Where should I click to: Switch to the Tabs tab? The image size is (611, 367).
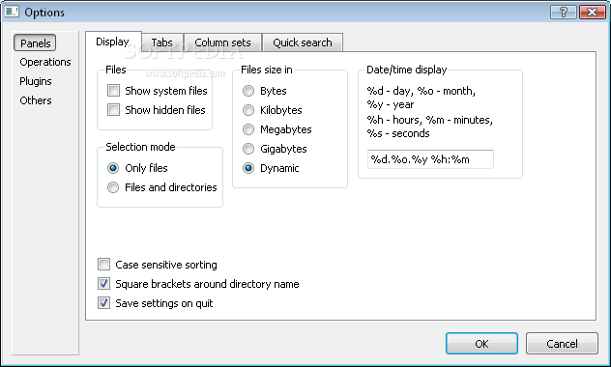(x=162, y=42)
